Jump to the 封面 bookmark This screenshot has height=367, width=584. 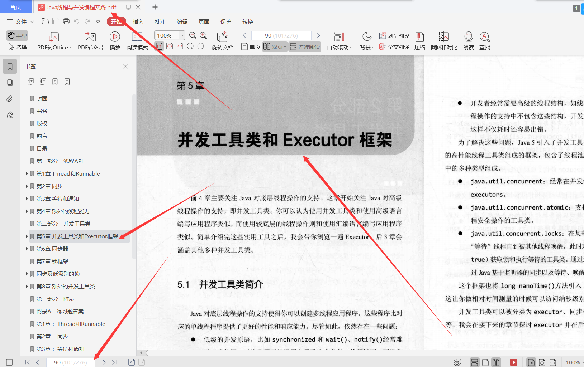pos(42,98)
